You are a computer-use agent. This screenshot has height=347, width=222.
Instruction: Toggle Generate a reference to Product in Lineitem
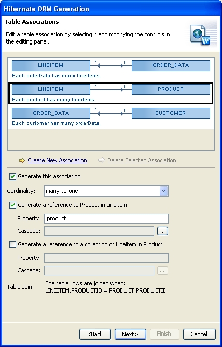click(x=12, y=205)
